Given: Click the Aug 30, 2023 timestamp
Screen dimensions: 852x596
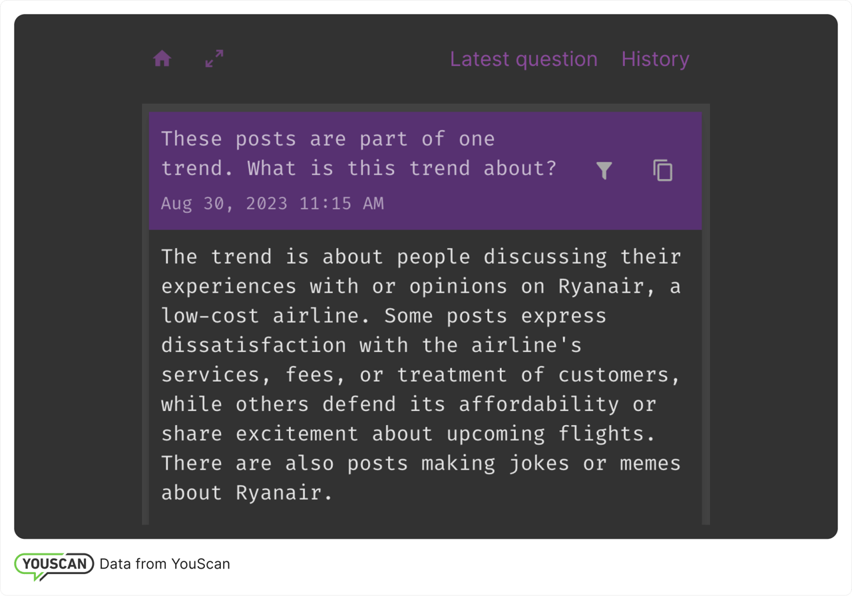Looking at the screenshot, I should pos(273,204).
